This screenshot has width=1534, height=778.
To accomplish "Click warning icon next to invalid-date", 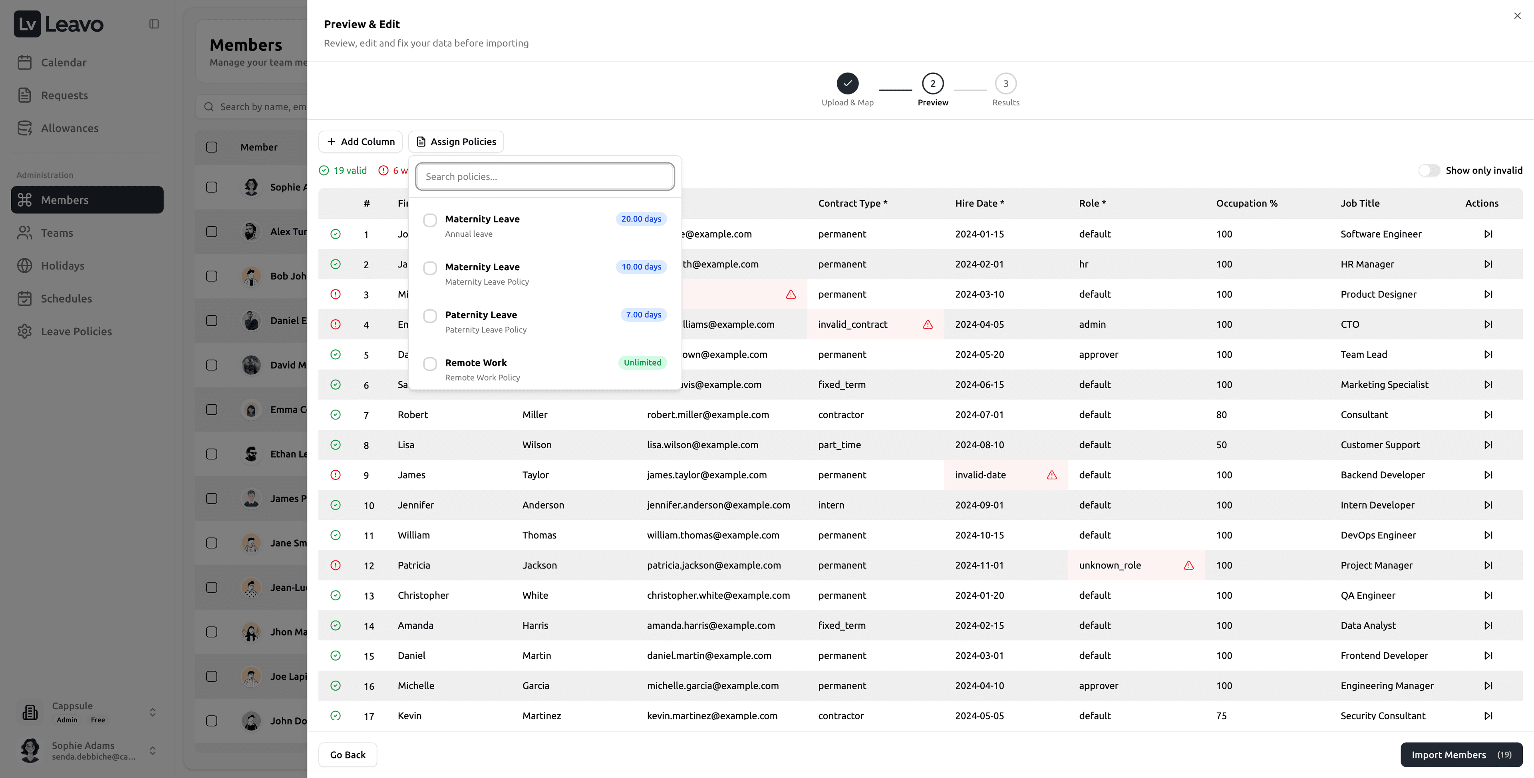I will coord(1052,475).
